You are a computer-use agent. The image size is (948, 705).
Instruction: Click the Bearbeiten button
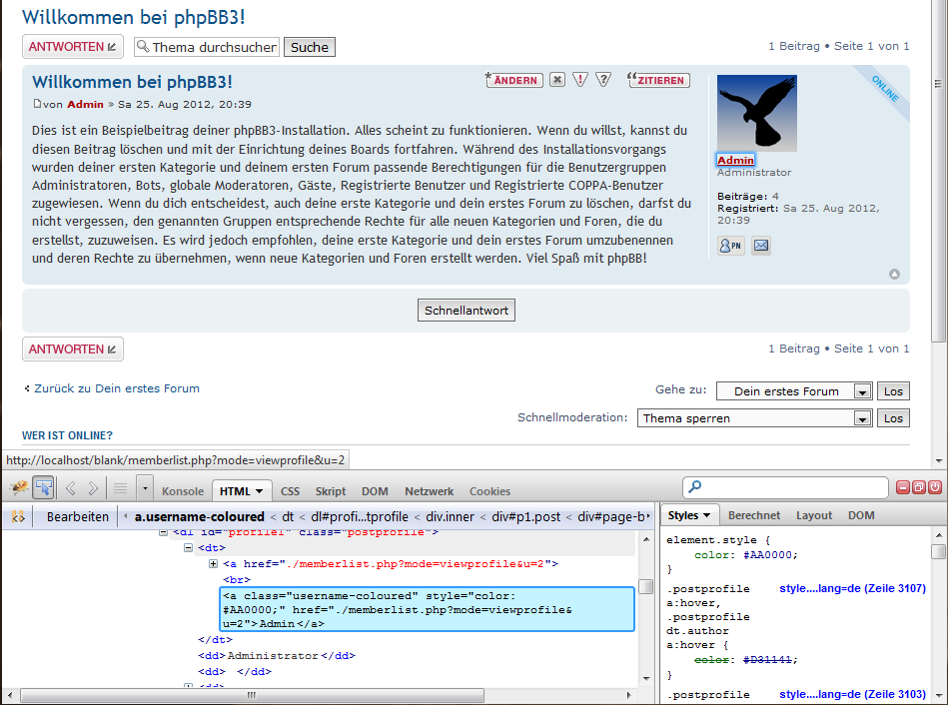[x=78, y=517]
